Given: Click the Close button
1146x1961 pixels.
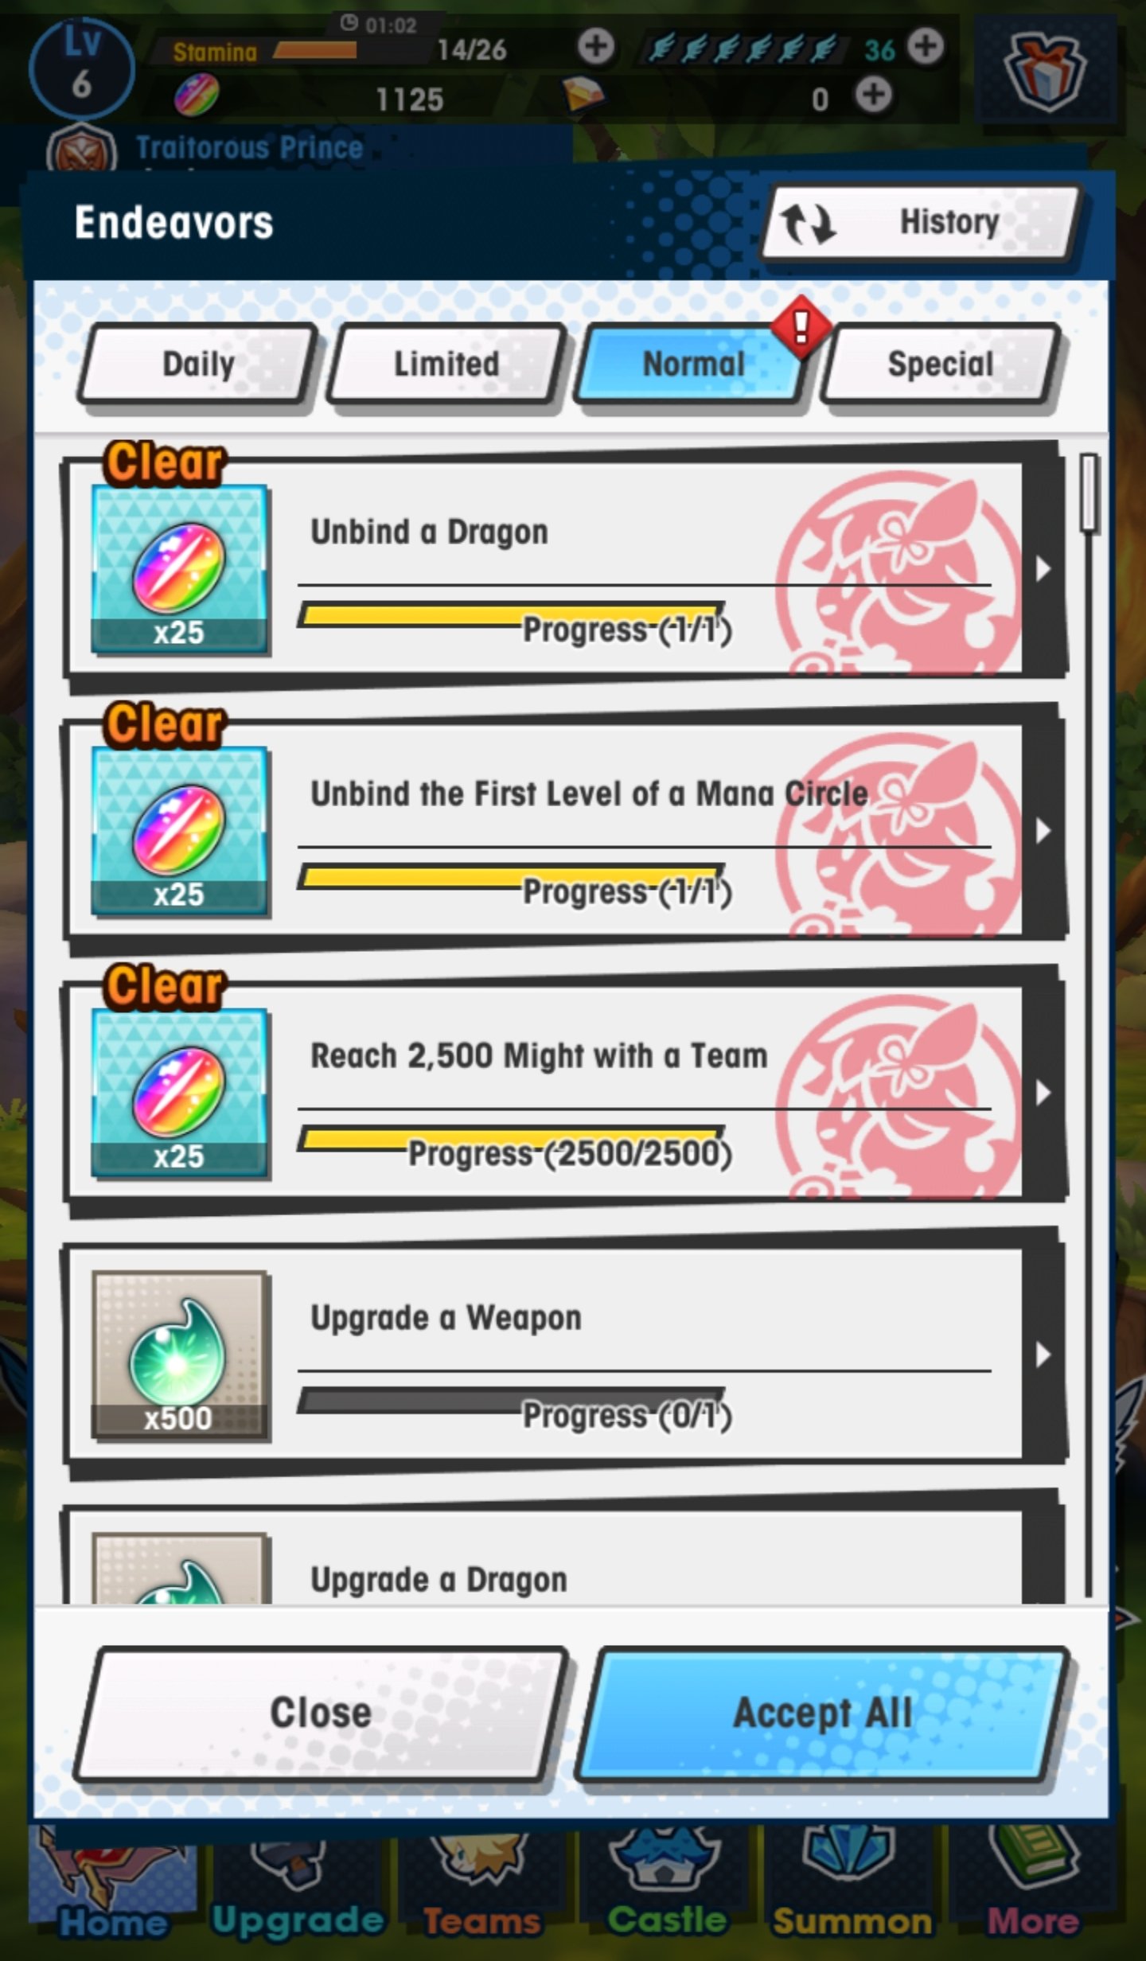Looking at the screenshot, I should tap(321, 1713).
